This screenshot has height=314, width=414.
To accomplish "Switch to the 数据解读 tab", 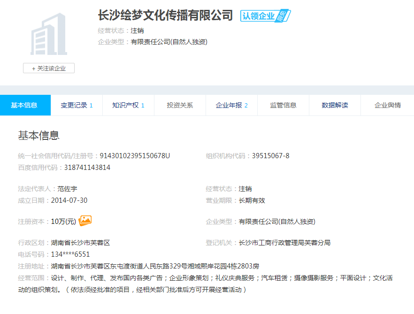I will click(x=335, y=105).
